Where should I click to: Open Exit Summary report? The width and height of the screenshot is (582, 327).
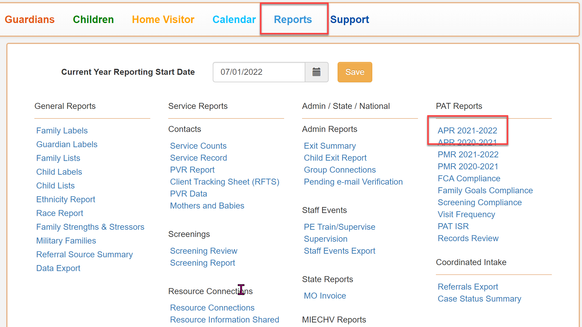tap(330, 146)
